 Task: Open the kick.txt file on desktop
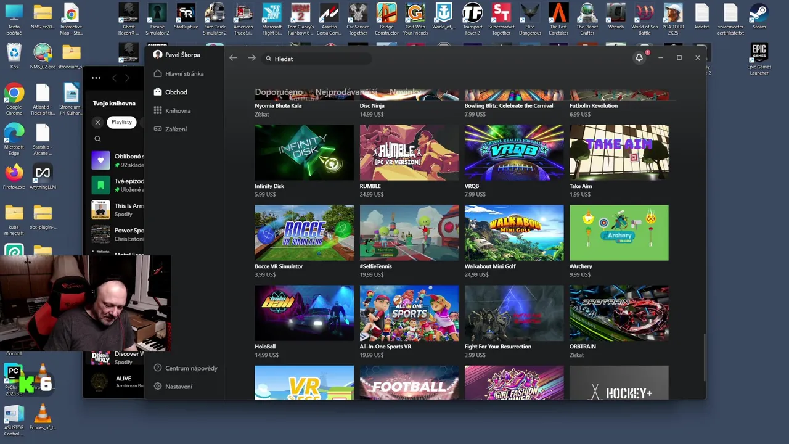tap(701, 16)
